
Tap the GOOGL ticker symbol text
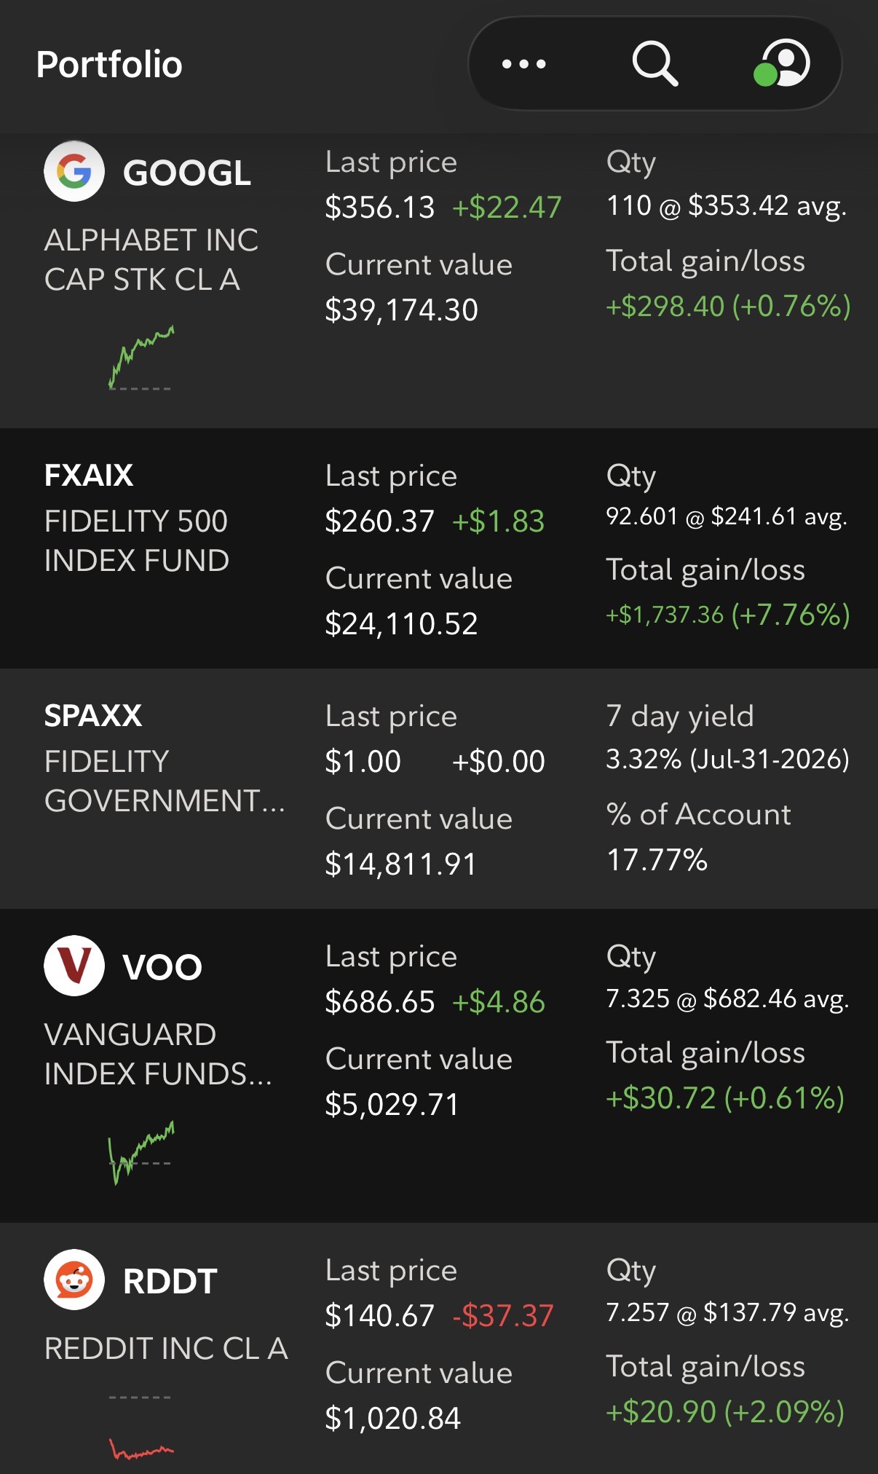tap(187, 173)
